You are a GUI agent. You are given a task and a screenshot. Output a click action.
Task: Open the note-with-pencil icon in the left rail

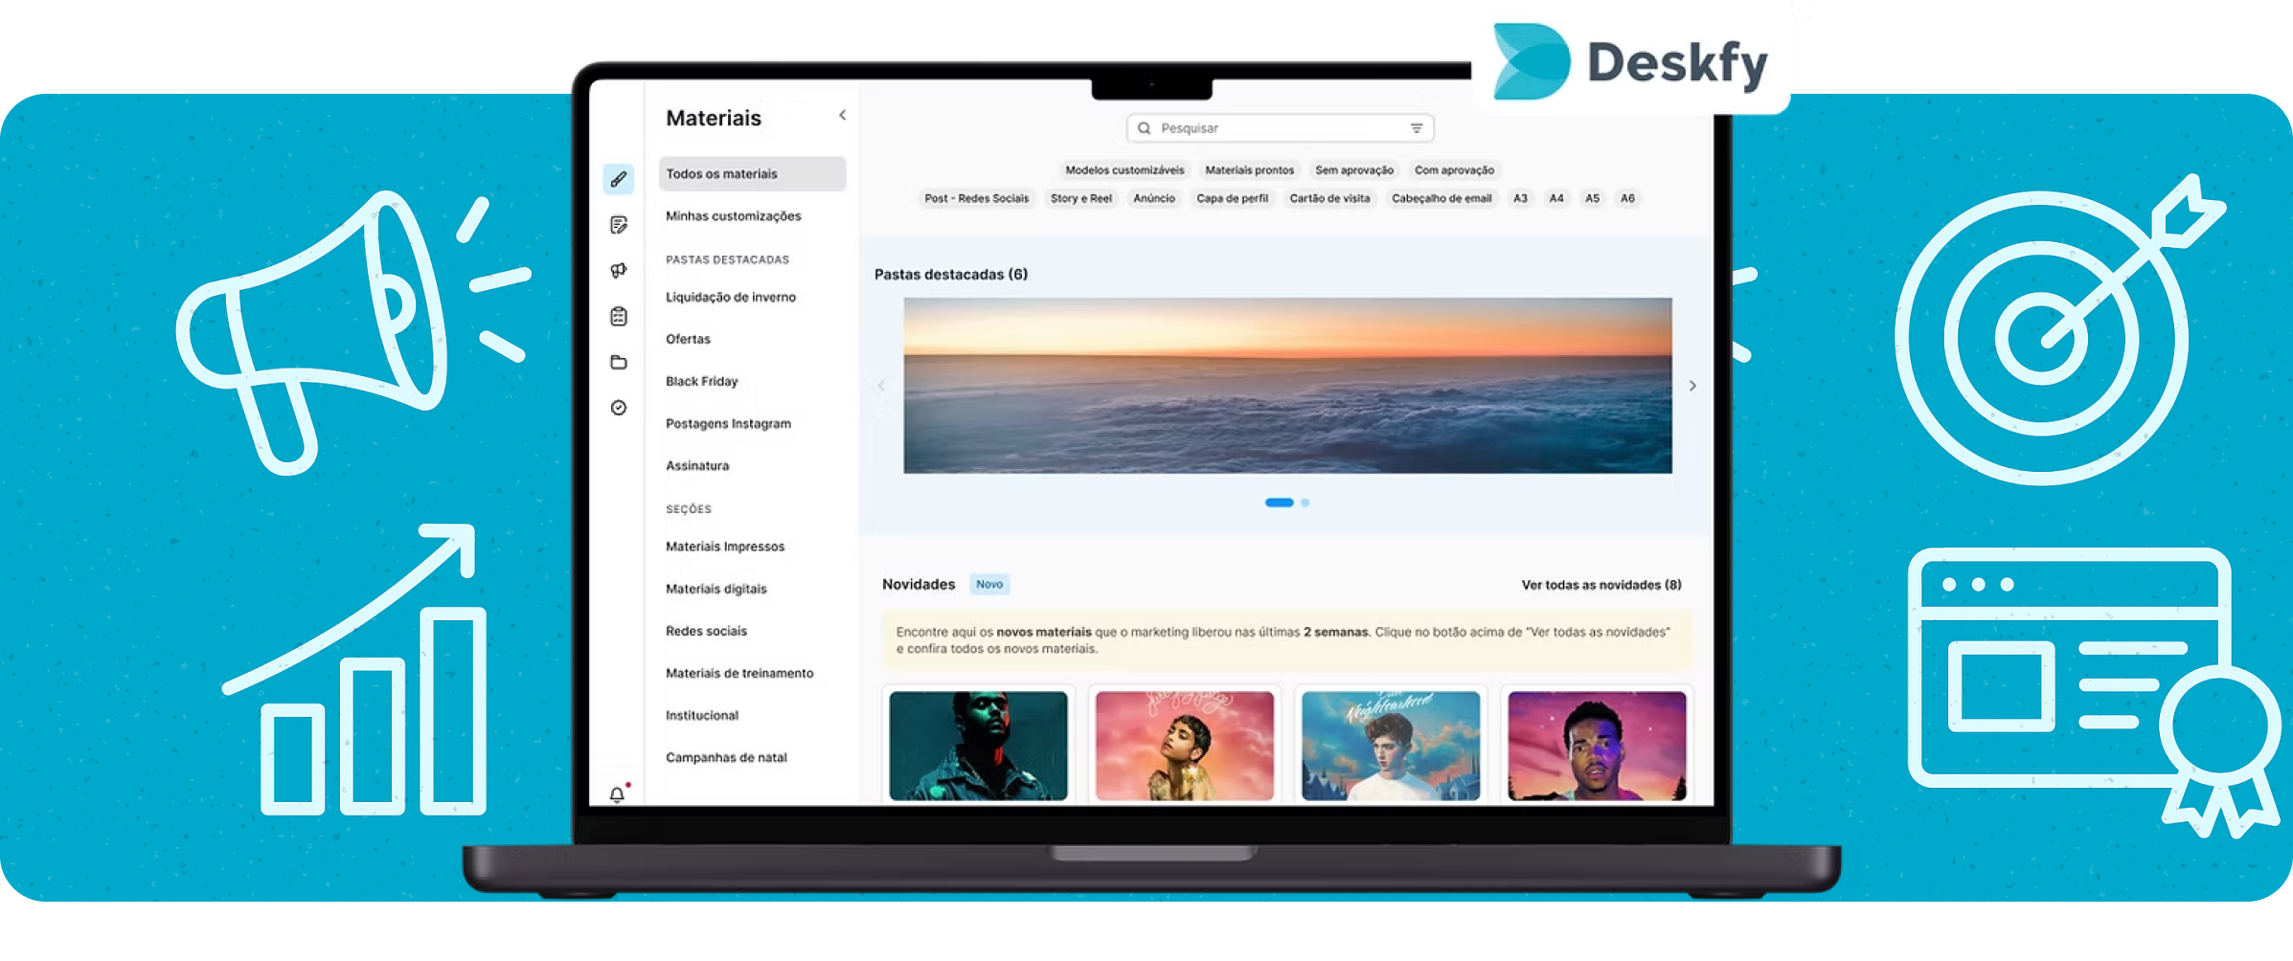click(x=619, y=225)
